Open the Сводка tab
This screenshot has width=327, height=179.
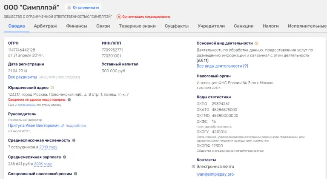[x=17, y=26]
